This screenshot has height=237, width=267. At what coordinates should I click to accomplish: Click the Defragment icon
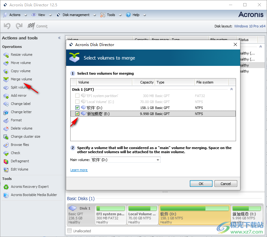coord(6,161)
